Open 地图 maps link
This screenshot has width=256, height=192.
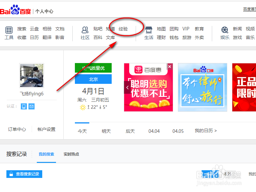click(161, 29)
